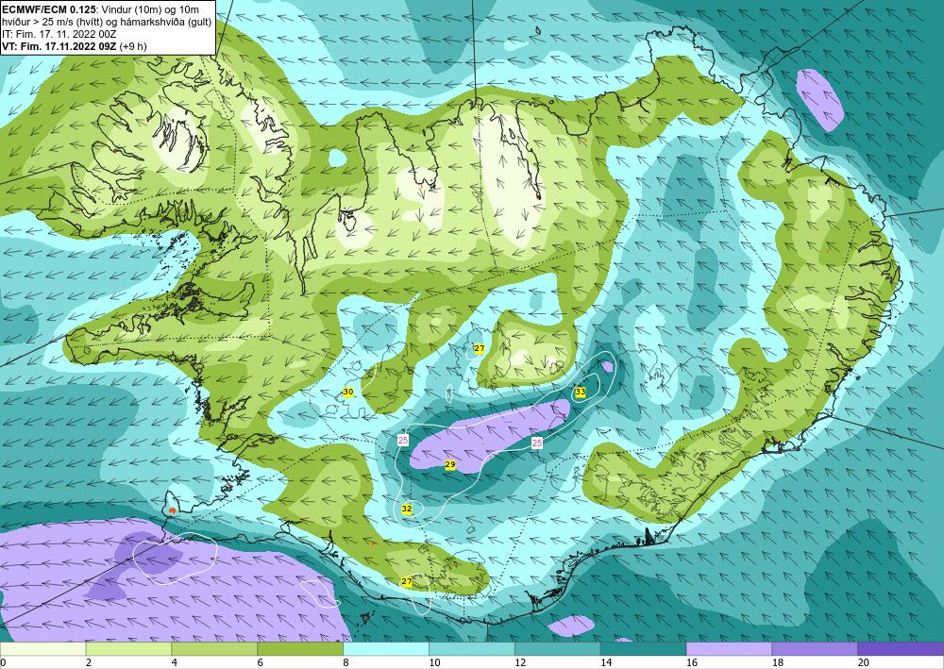Click the valid time 'VT: Fim. 17.11.2022 09Z'

(59, 46)
